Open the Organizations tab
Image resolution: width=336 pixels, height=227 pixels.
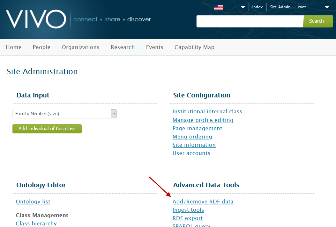(80, 47)
